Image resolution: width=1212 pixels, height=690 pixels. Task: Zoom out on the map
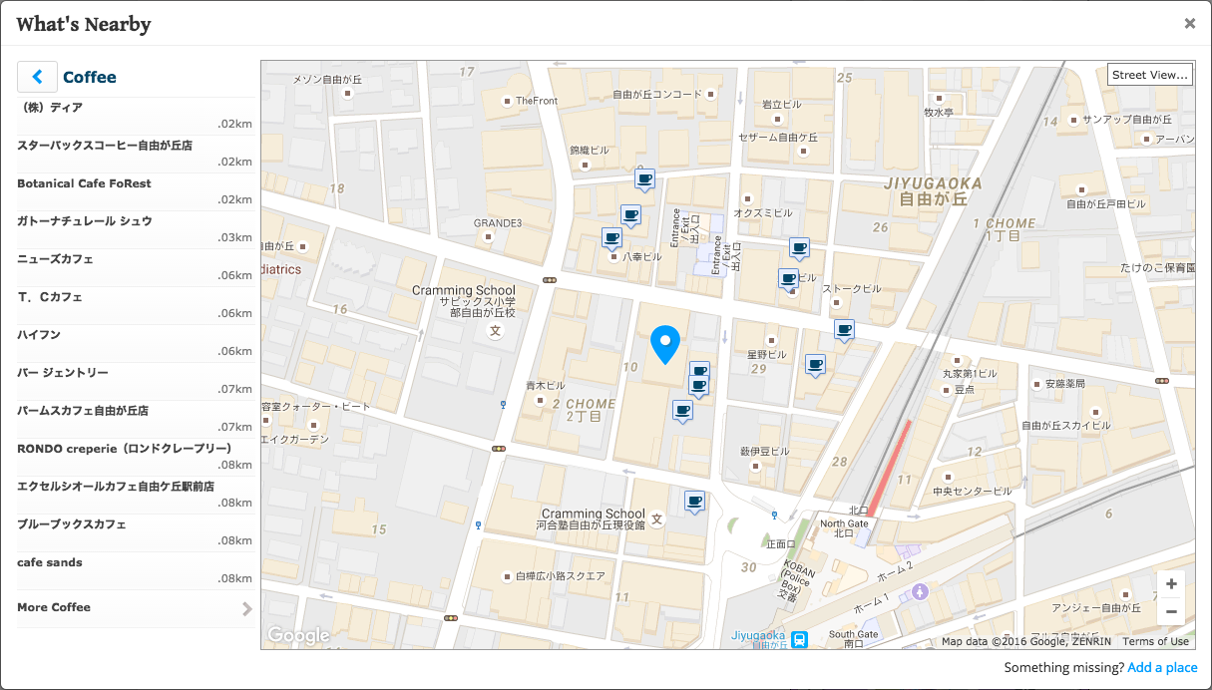[x=1171, y=611]
